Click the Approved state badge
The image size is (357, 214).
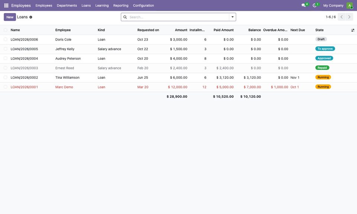tap(324, 58)
